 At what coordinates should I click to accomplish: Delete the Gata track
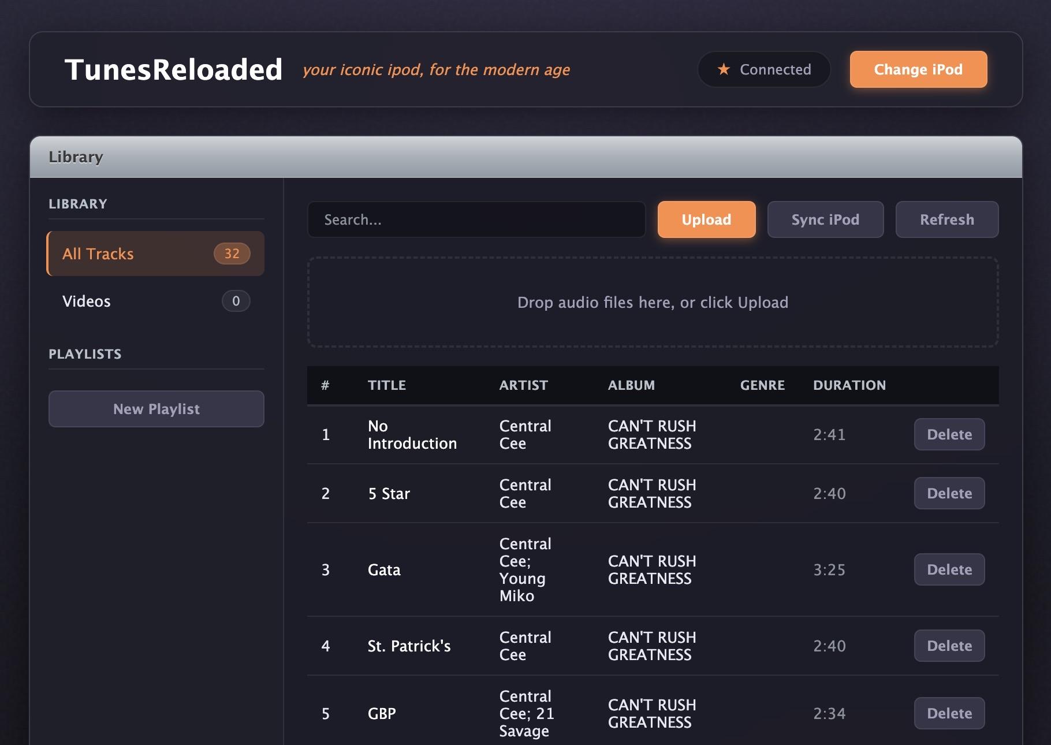click(949, 569)
